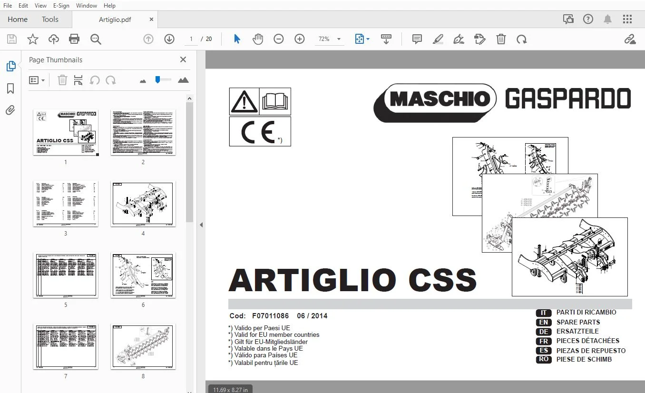
Task: Open the Help question mark menu
Action: coord(588,19)
